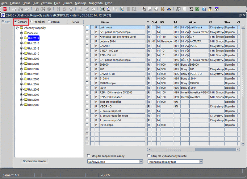
Task: Click the horizontal scrollbar right arrow
Action: (238, 149)
